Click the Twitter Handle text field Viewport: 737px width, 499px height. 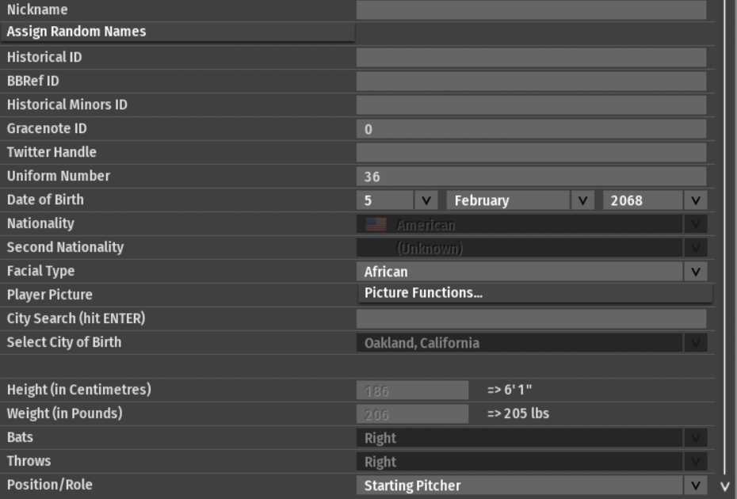point(531,152)
